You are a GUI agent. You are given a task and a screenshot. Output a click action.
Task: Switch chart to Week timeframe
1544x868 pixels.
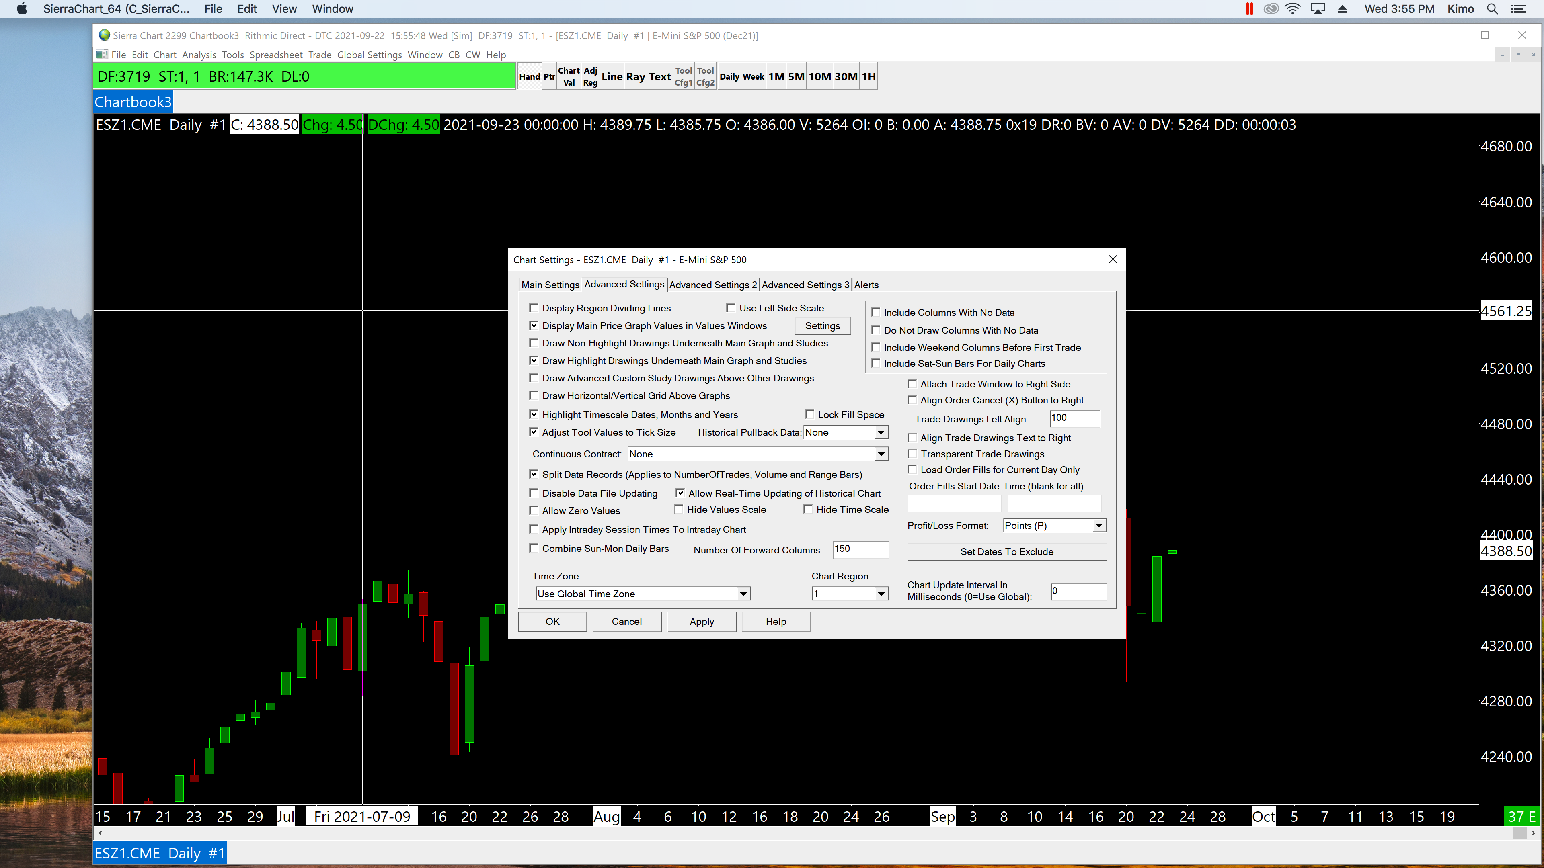click(x=754, y=77)
